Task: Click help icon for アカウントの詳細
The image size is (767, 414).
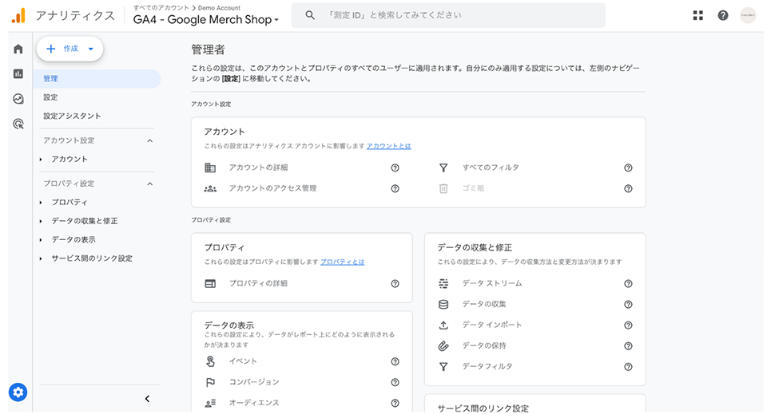Action: (x=395, y=168)
